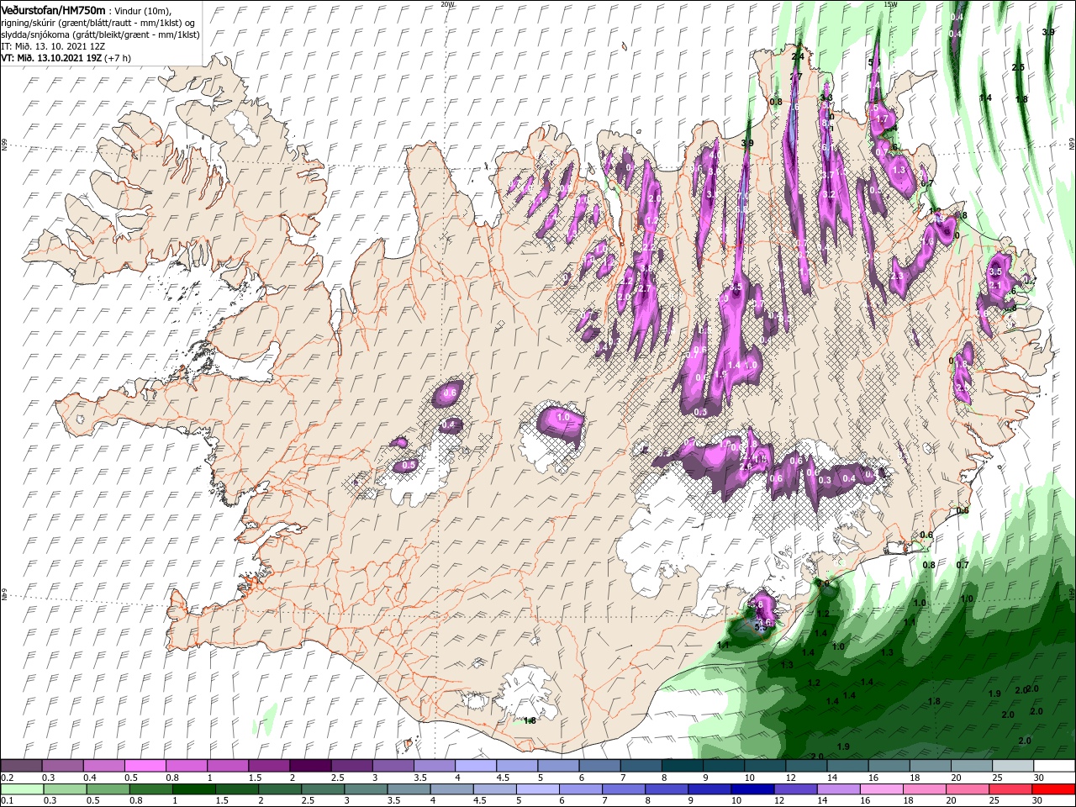Select the 3 grey-green swatch on the rain scale
Image resolution: width=1076 pixels, height=807 pixels.
(x=365, y=789)
